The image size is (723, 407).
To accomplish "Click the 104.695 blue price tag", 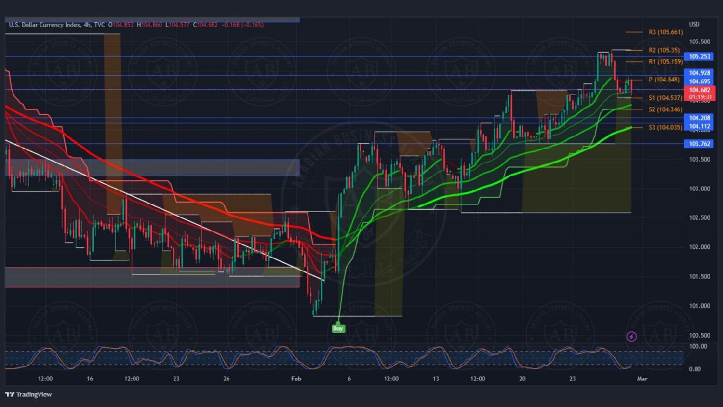I will click(x=699, y=81).
